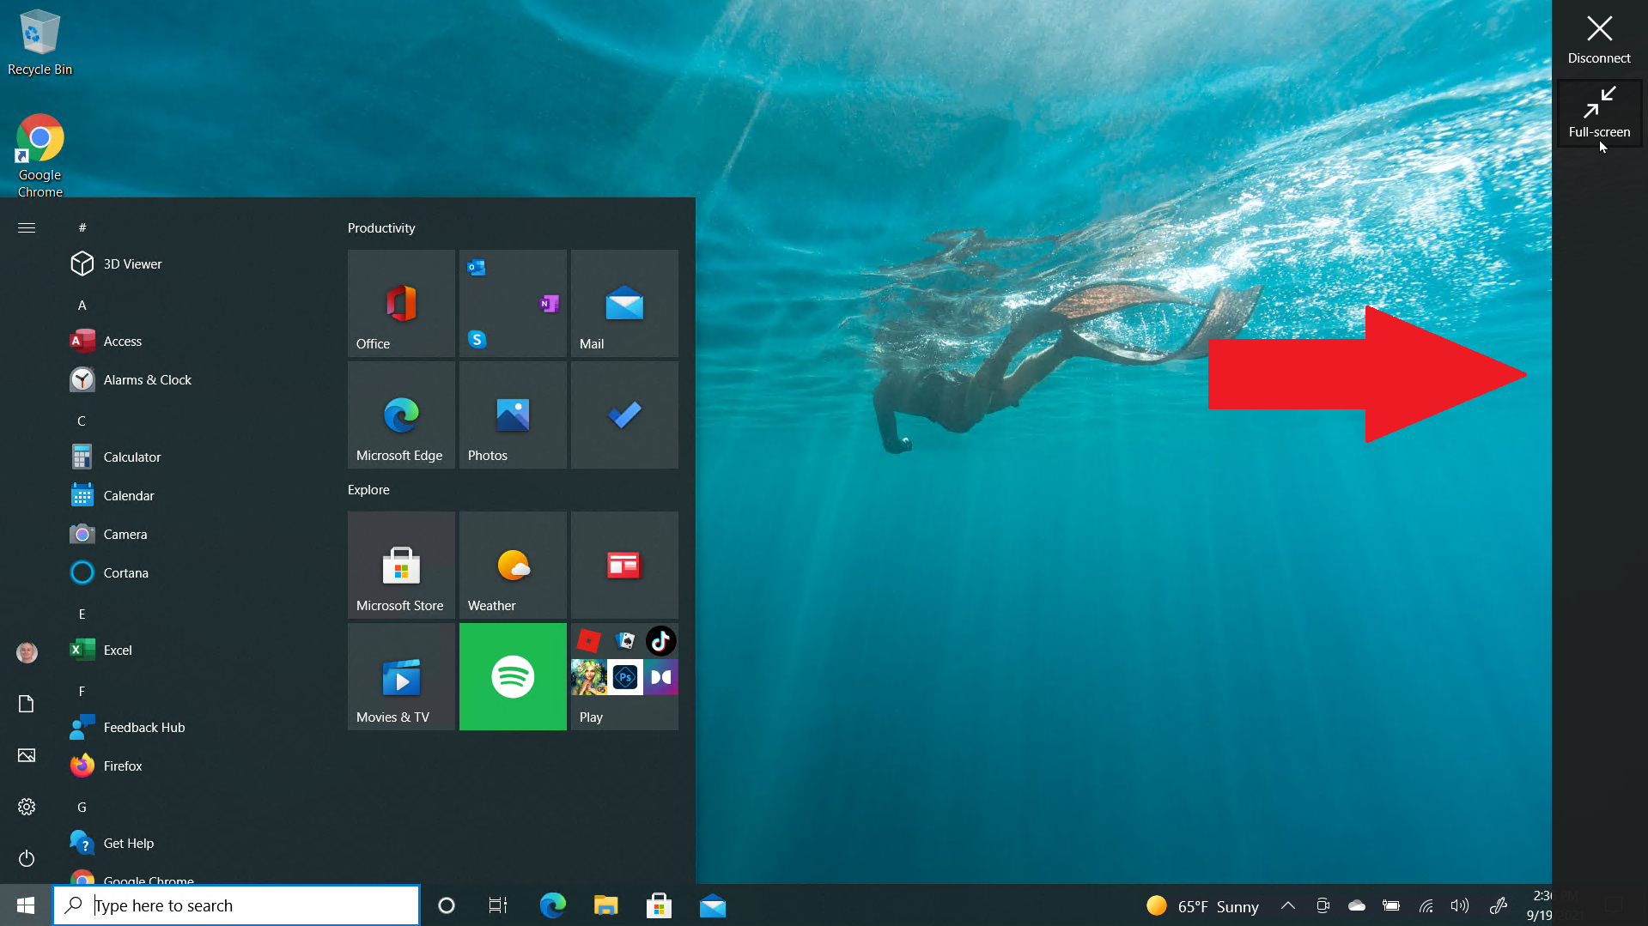Click the 'C' letter group header
This screenshot has height=926, width=1648.
82,421
